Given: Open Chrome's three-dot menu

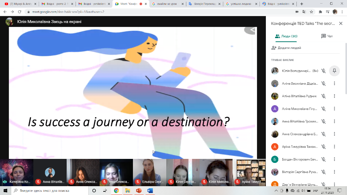Looking at the screenshot, I should tap(342, 12).
